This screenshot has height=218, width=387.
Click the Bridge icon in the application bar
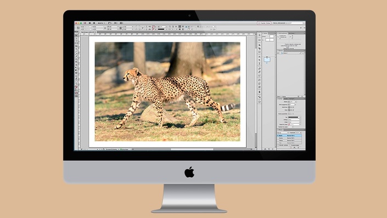pos(89,23)
